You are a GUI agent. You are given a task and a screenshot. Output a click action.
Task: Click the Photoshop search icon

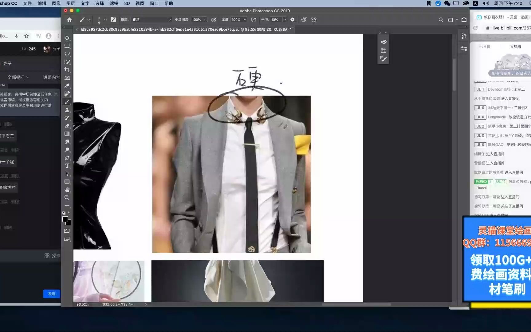pos(441,20)
